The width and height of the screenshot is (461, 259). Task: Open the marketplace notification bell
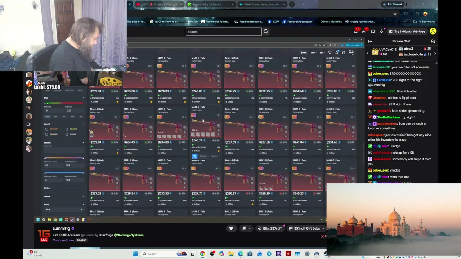click(x=337, y=53)
